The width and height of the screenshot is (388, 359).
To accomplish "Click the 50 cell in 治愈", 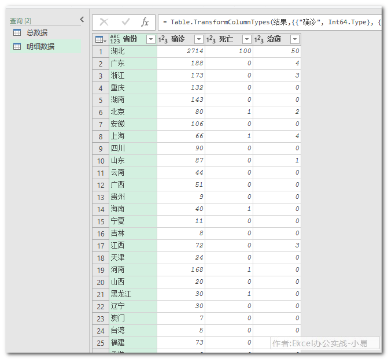I will [277, 51].
